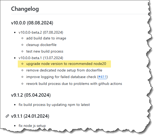The image size is (158, 139).
Task: Click the v9.1.2 (05.04.2024) heading
Action: [x=31, y=95]
